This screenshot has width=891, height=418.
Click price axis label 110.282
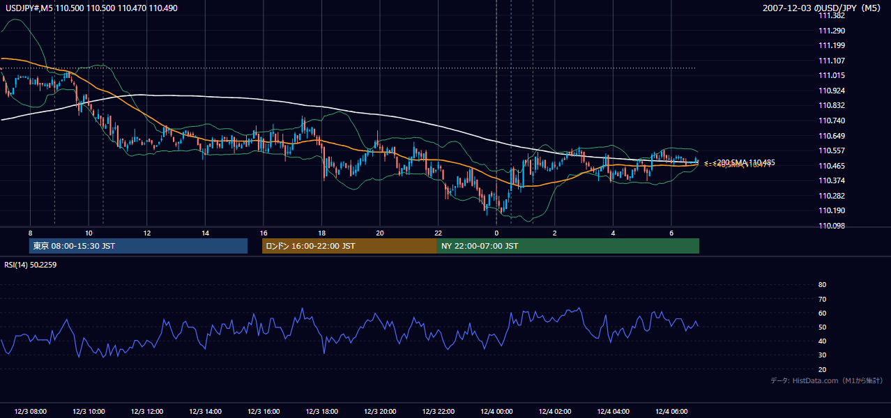click(x=832, y=196)
